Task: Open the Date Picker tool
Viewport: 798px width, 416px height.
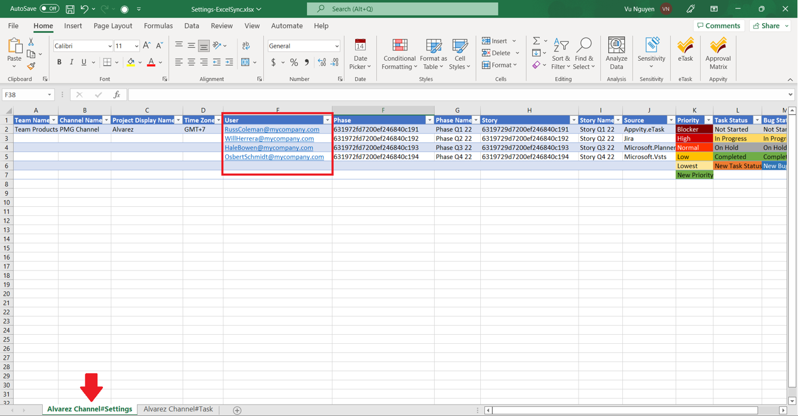Action: [x=360, y=53]
